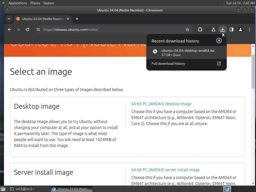256x192 pixels.
Task: Go back to the previous page
Action: 9,29
